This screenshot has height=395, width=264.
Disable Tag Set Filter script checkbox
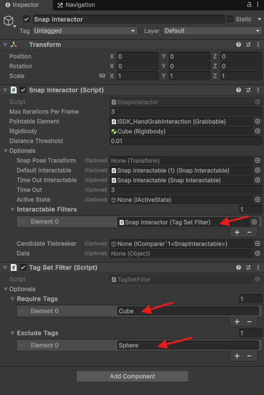23,267
